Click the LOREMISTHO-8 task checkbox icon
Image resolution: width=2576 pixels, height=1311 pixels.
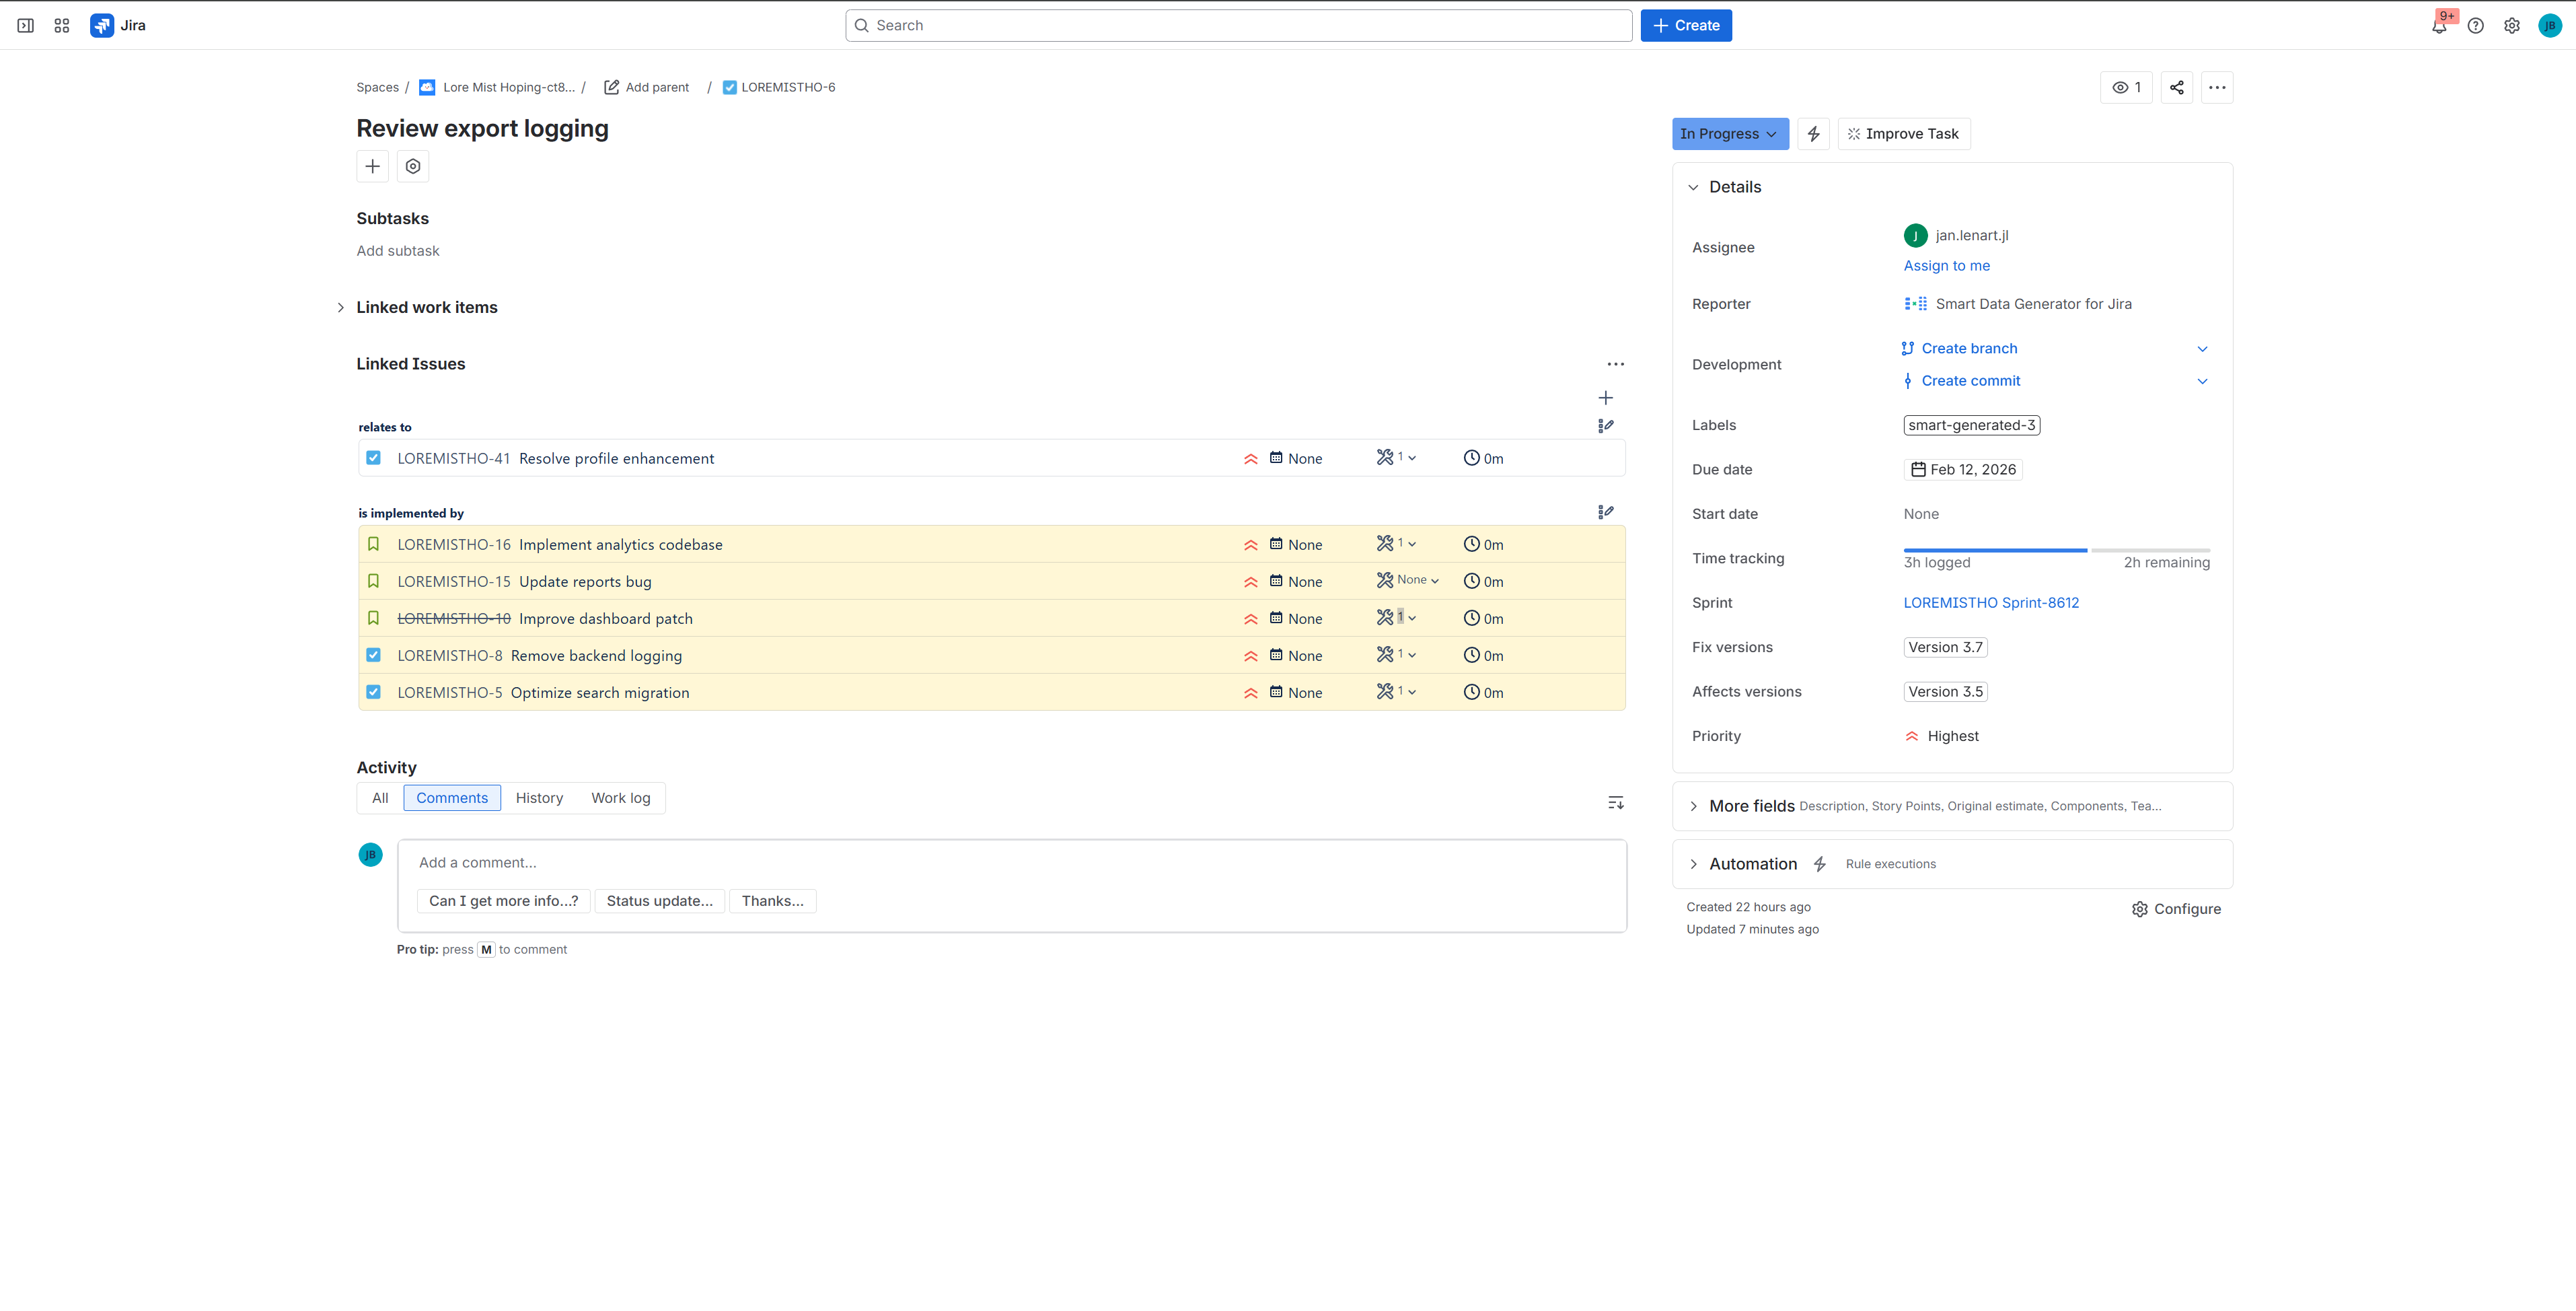point(373,655)
